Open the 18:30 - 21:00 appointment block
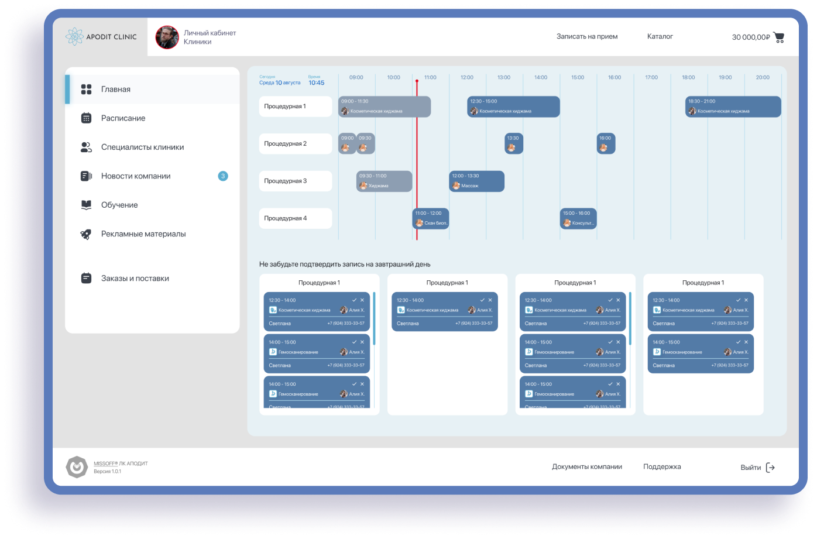This screenshot has height=539, width=817. 733,107
